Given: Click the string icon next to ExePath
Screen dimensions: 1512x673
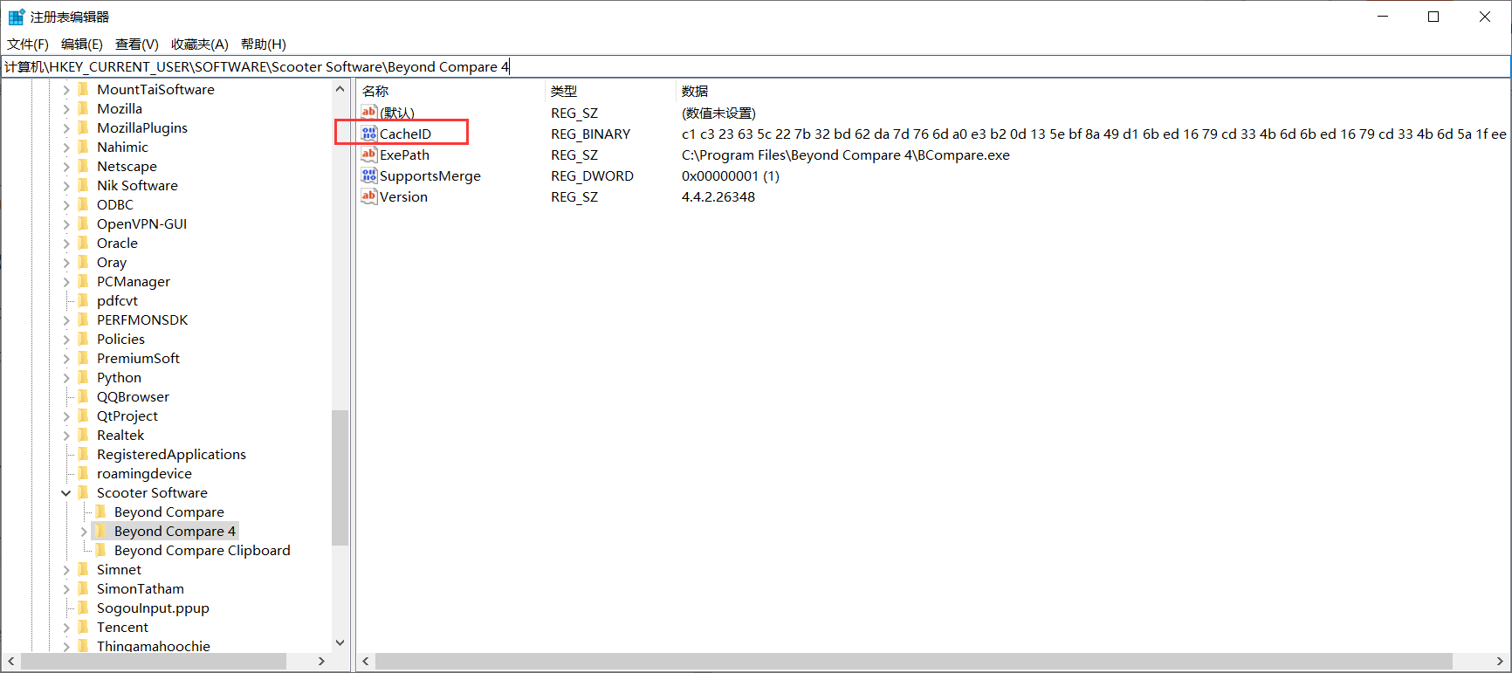Looking at the screenshot, I should [369, 155].
